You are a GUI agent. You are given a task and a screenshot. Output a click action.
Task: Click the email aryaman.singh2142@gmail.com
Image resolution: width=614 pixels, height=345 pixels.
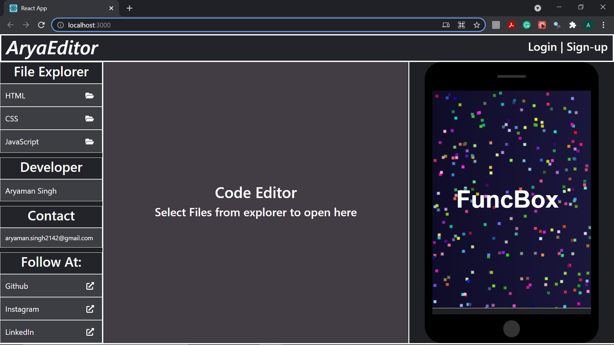[49, 238]
